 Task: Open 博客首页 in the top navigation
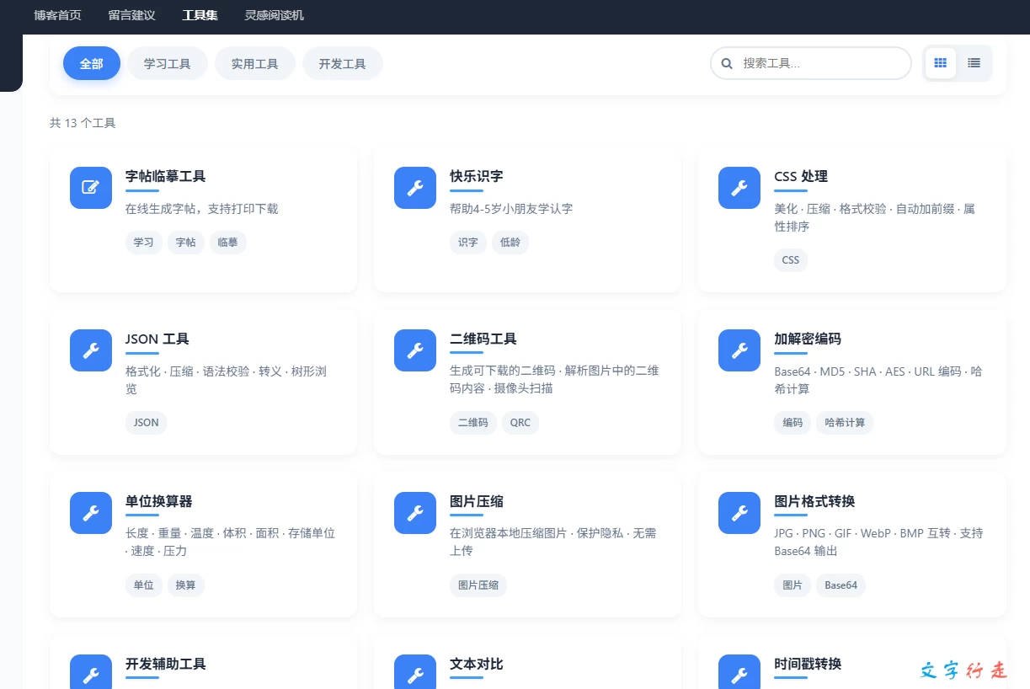click(x=57, y=15)
